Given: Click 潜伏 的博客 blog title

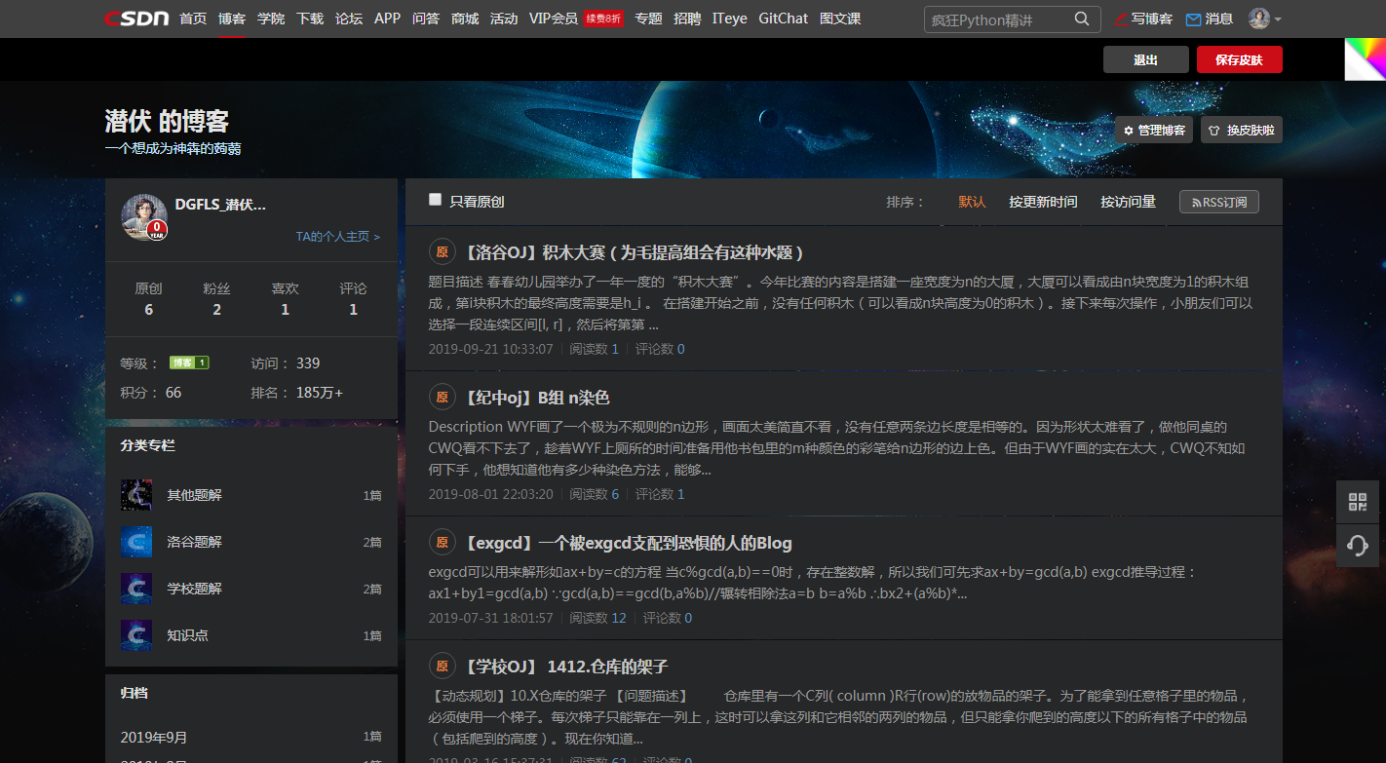Looking at the screenshot, I should [167, 121].
